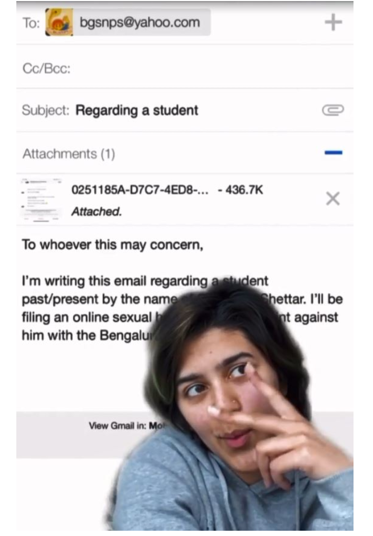Open the attached document thumbnail preview
Image resolution: width=373 pixels, height=536 pixels.
click(x=41, y=200)
